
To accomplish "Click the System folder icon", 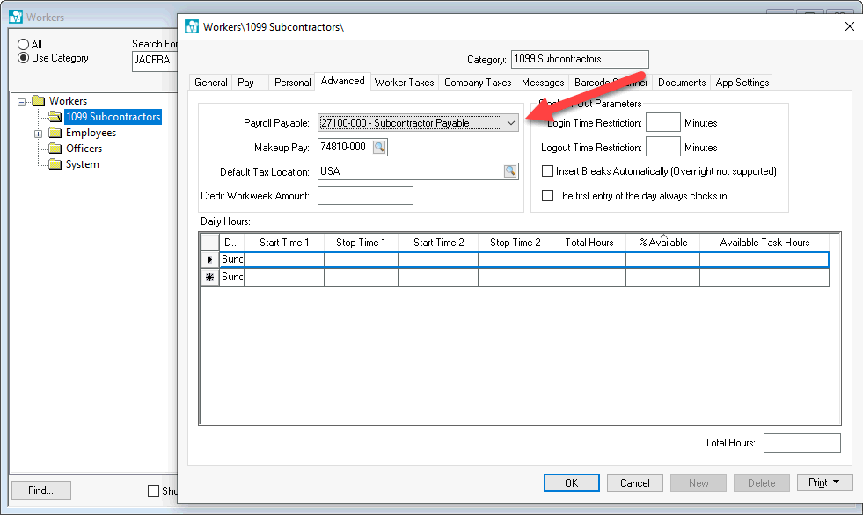I will pyautogui.click(x=55, y=164).
